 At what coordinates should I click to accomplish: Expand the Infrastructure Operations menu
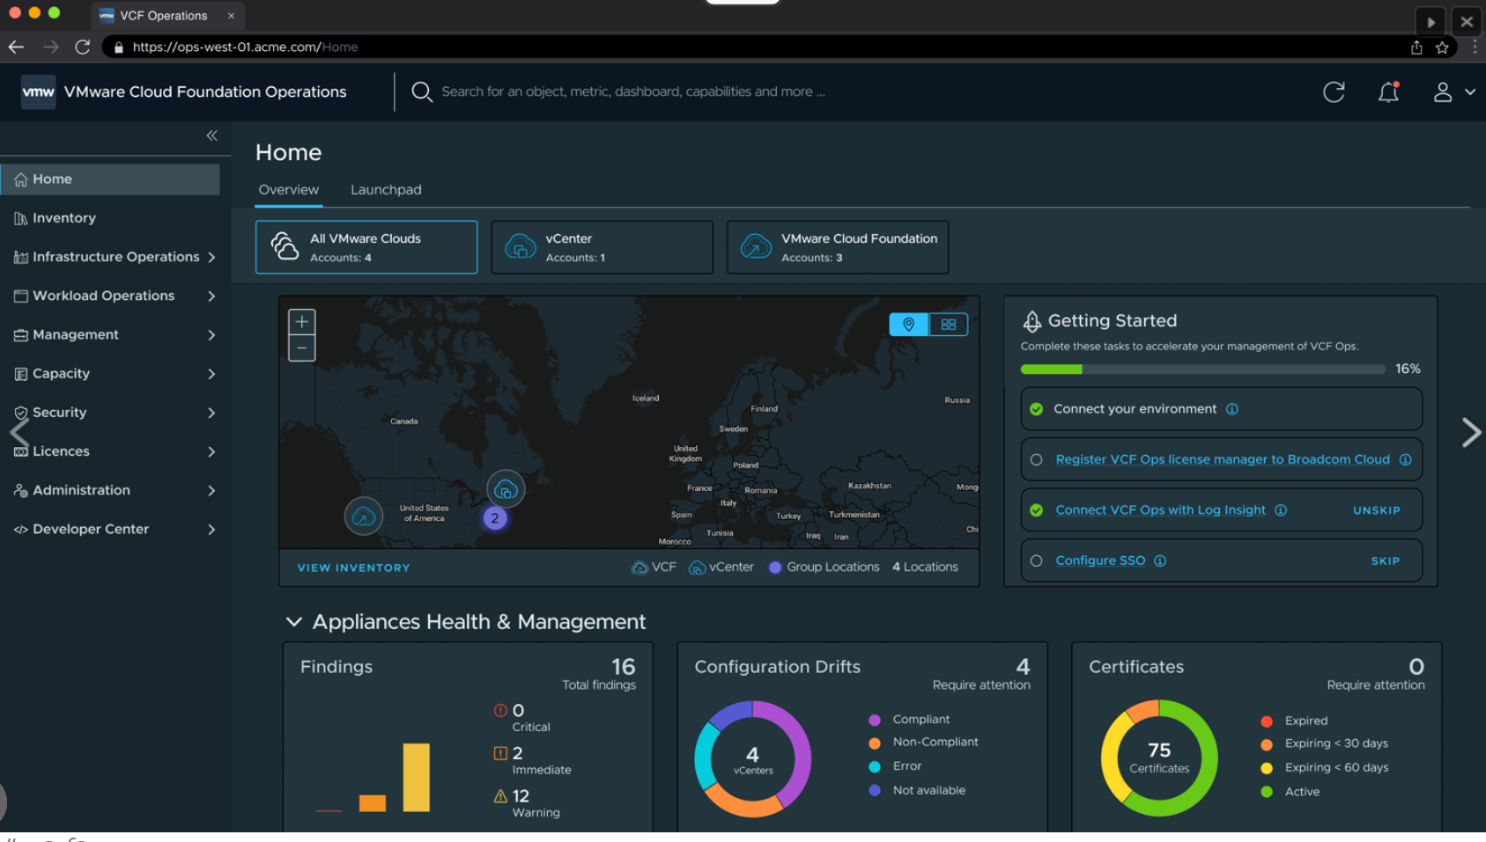pos(115,257)
